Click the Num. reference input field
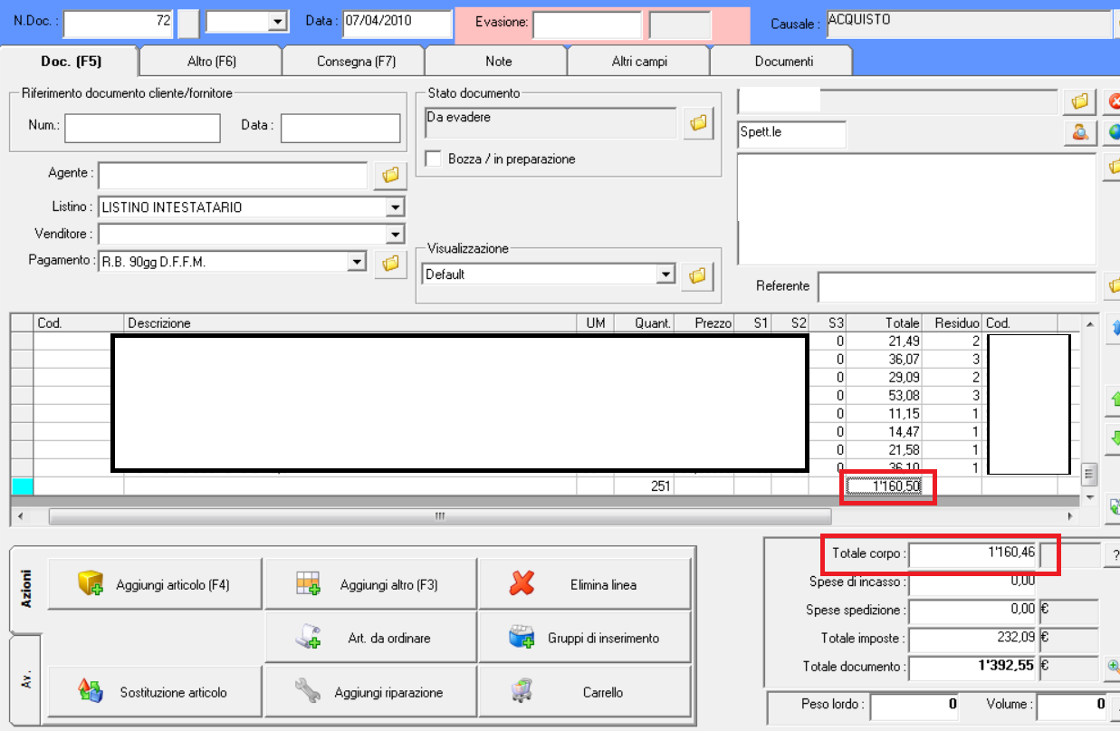The height and width of the screenshot is (731, 1120). pyautogui.click(x=142, y=128)
